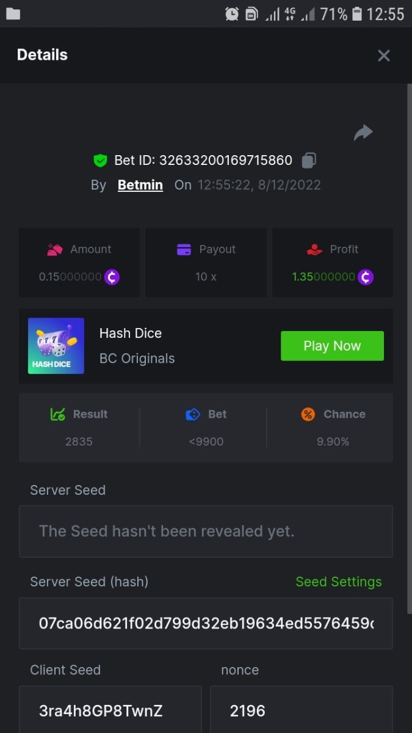412x733 pixels.
Task: Select the Client Seed input field
Action: coord(110,710)
